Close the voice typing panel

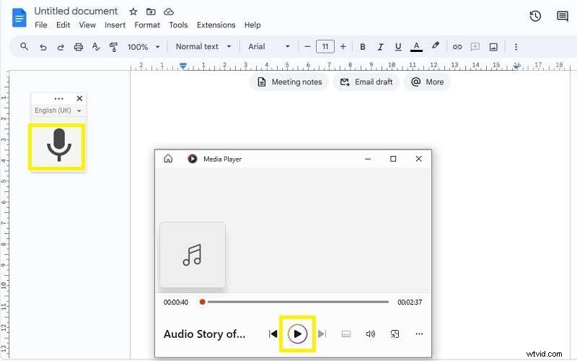(79, 98)
